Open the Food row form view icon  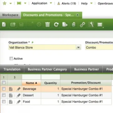pos(11,102)
